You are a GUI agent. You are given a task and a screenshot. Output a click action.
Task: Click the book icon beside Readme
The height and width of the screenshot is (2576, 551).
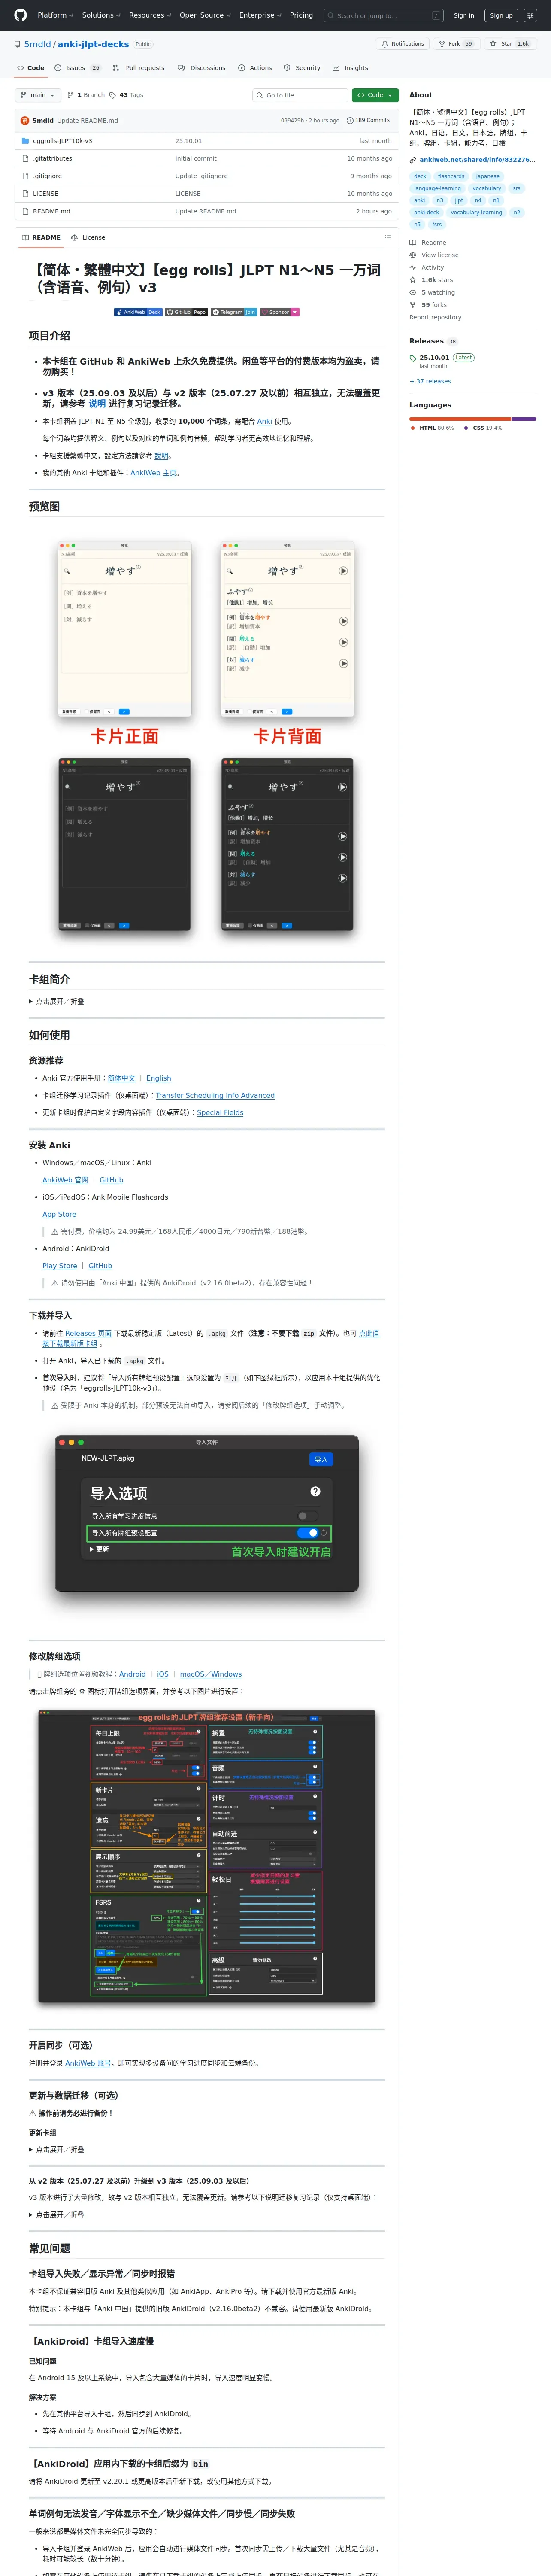click(x=413, y=243)
